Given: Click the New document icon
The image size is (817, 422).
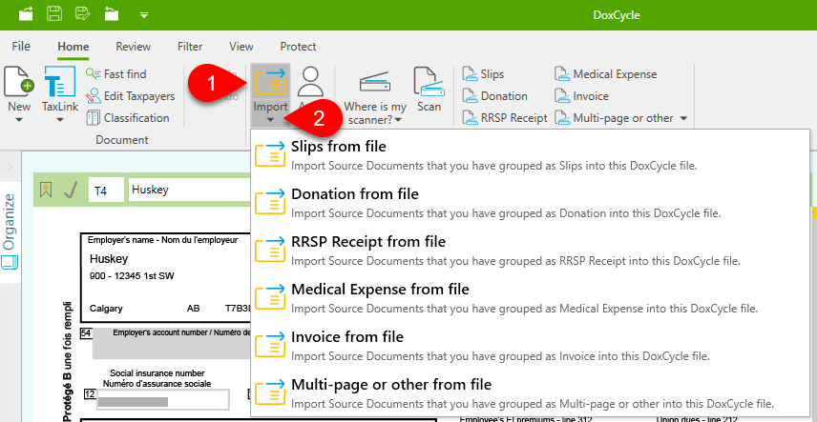Looking at the screenshot, I should point(19,82).
